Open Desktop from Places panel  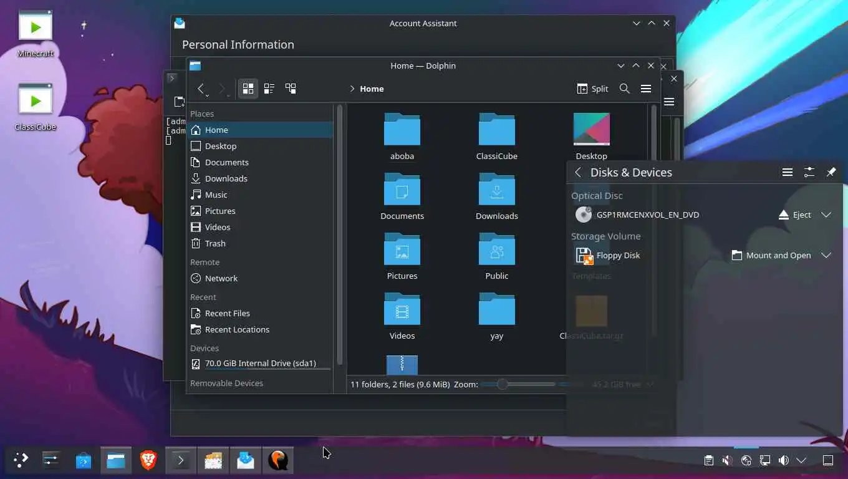[x=261, y=146]
